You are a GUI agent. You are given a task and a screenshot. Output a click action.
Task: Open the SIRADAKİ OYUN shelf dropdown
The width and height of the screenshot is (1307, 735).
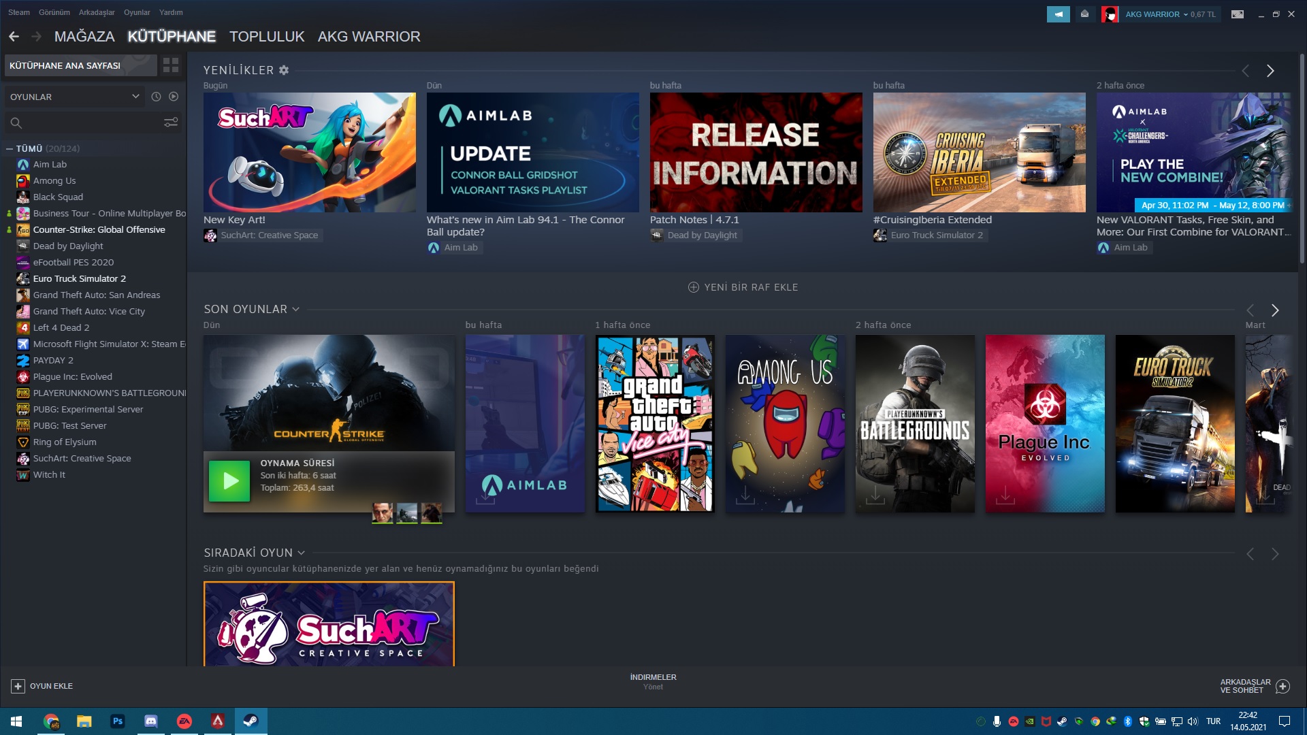[301, 553]
